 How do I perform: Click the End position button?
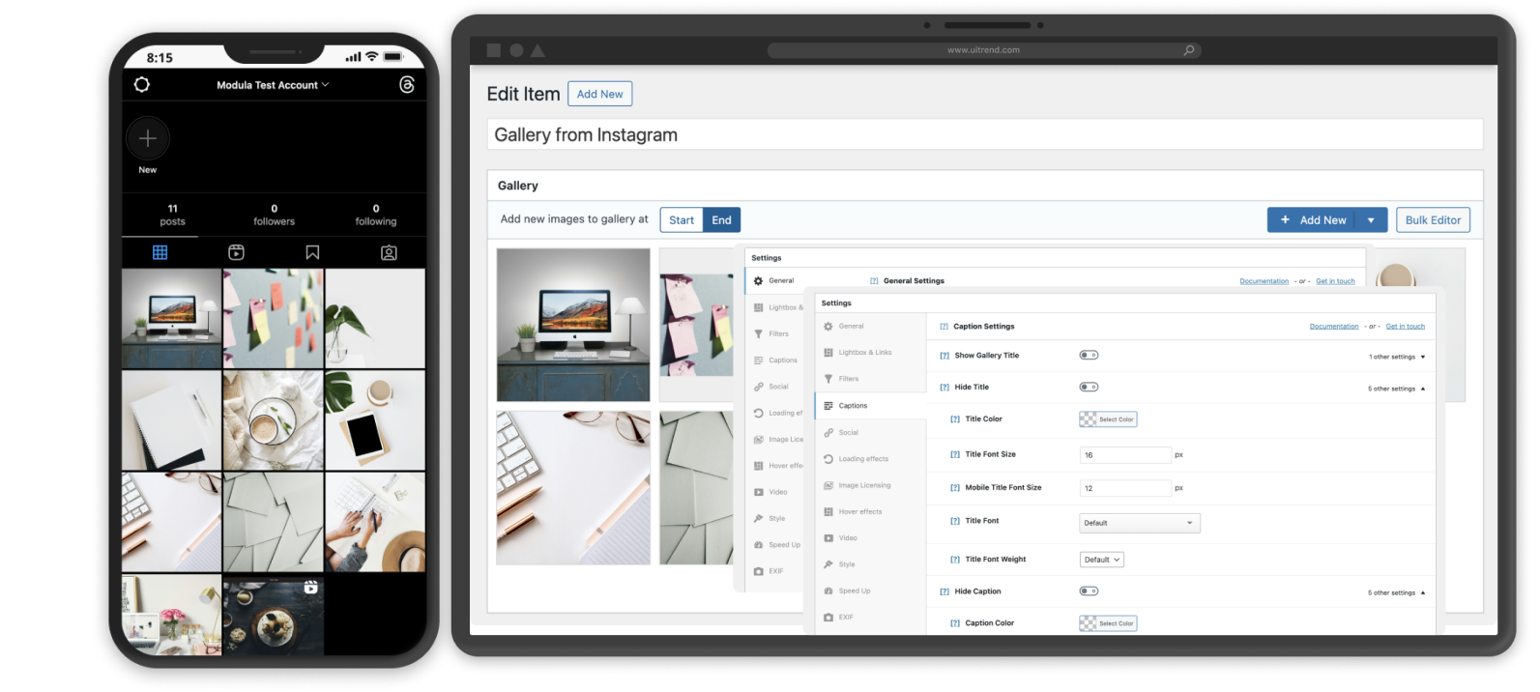point(721,220)
